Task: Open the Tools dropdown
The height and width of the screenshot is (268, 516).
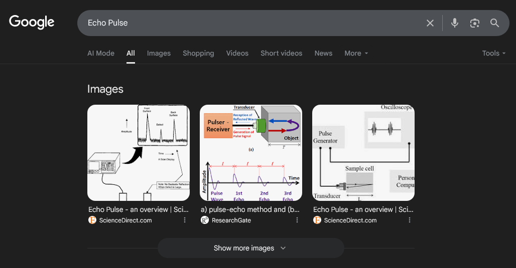Action: (493, 53)
